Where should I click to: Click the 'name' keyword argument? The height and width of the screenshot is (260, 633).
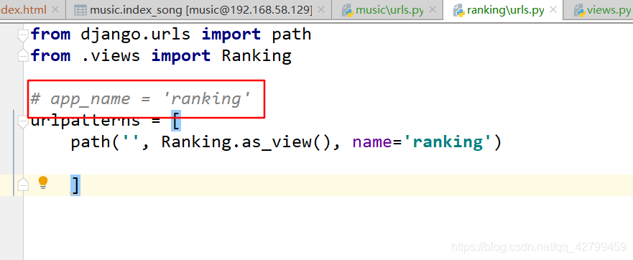(x=372, y=142)
